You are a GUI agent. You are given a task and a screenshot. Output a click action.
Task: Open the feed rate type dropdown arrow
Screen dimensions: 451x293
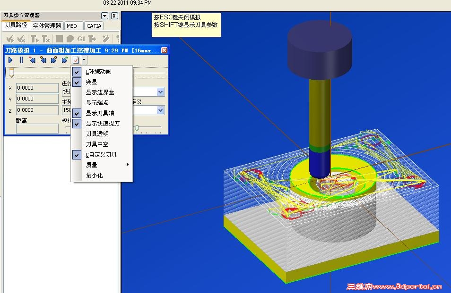(x=160, y=92)
